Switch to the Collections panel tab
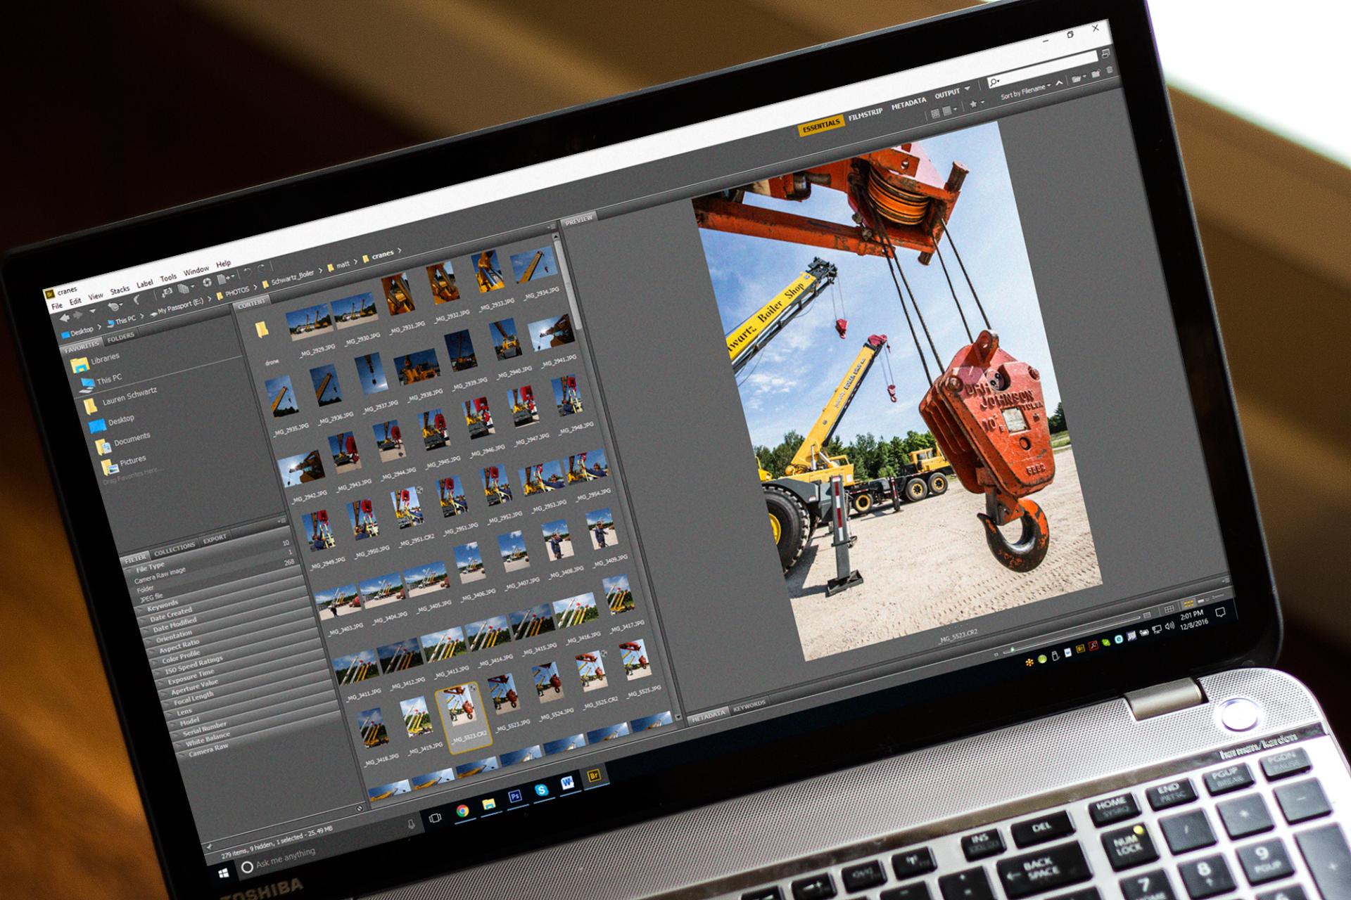The height and width of the screenshot is (900, 1351). coord(175,549)
